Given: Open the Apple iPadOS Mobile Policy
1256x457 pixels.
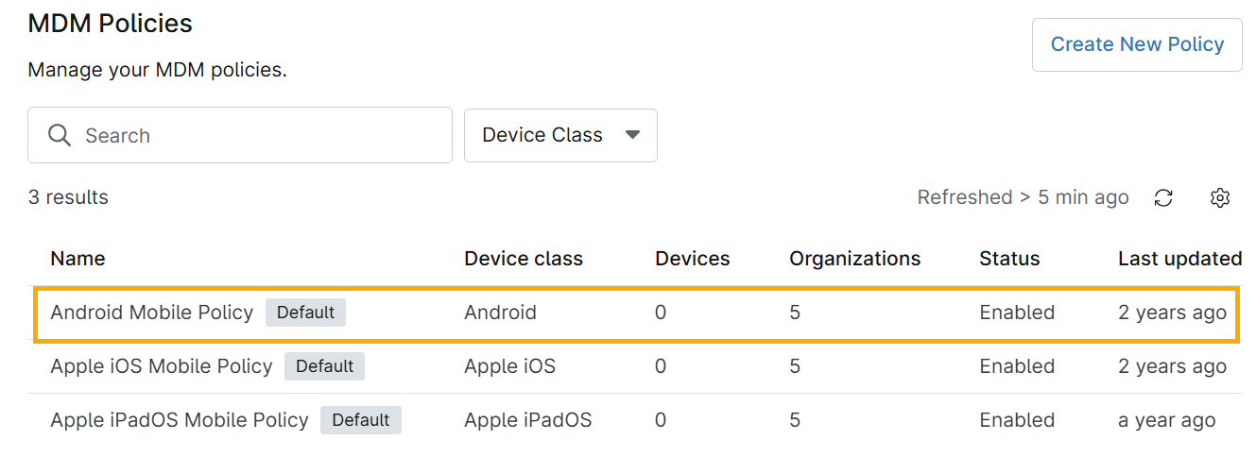Looking at the screenshot, I should [x=180, y=420].
